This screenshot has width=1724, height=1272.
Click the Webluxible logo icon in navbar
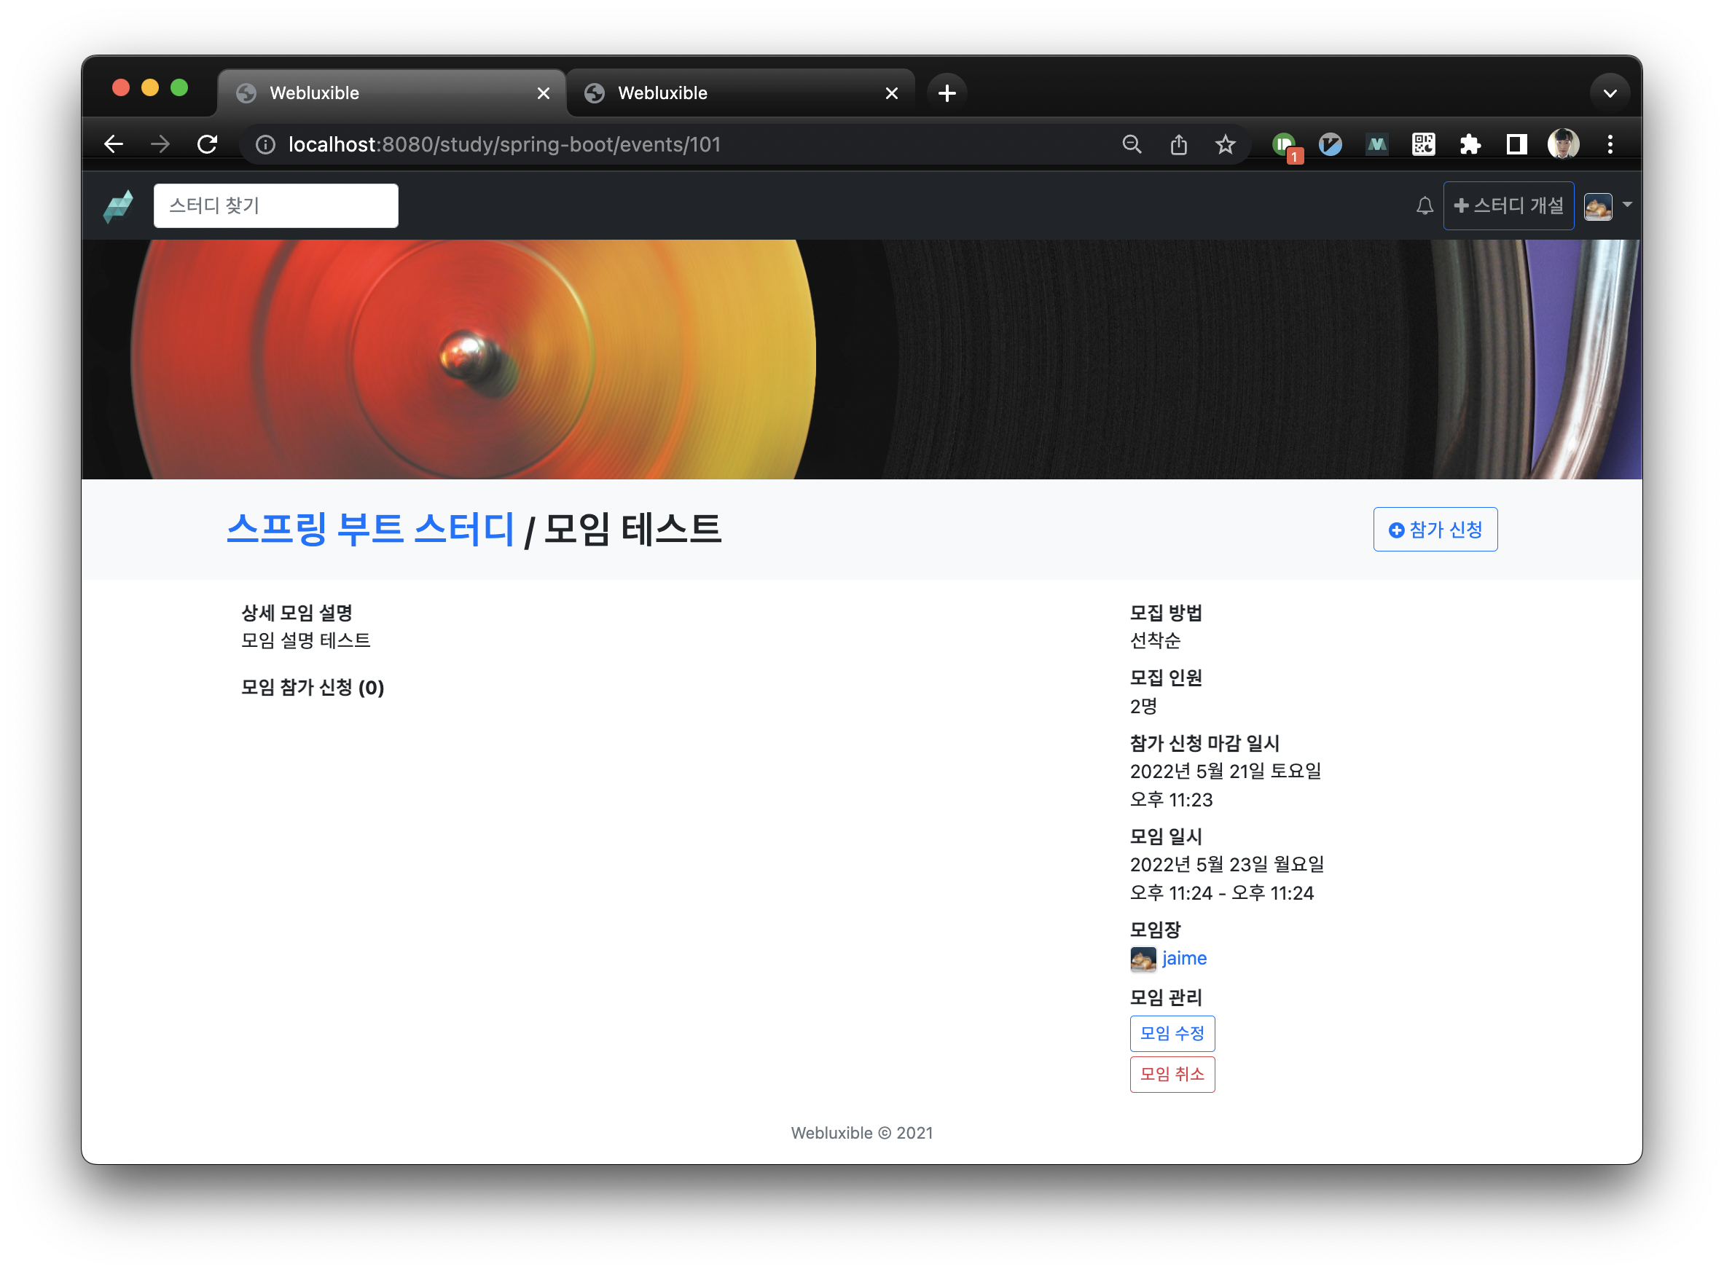(x=118, y=205)
